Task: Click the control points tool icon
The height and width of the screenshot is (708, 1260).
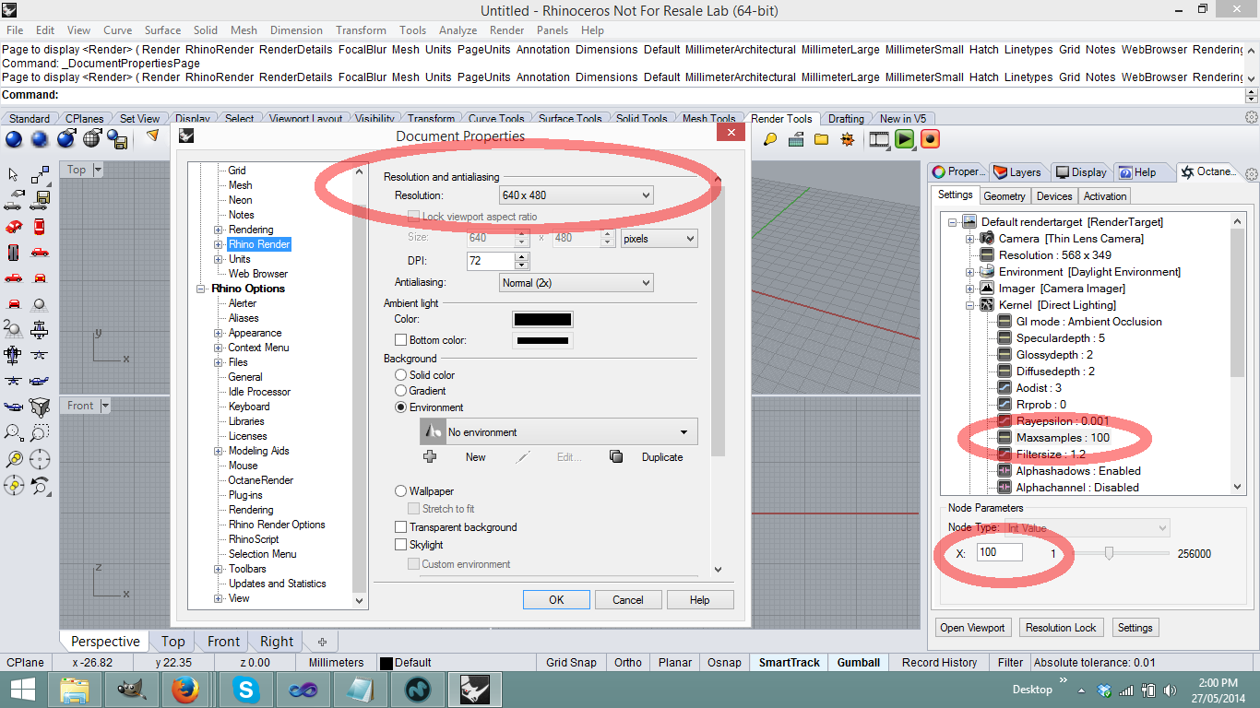Action: (40, 174)
